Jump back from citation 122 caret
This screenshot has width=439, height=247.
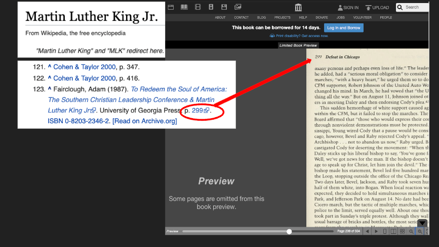[50, 78]
